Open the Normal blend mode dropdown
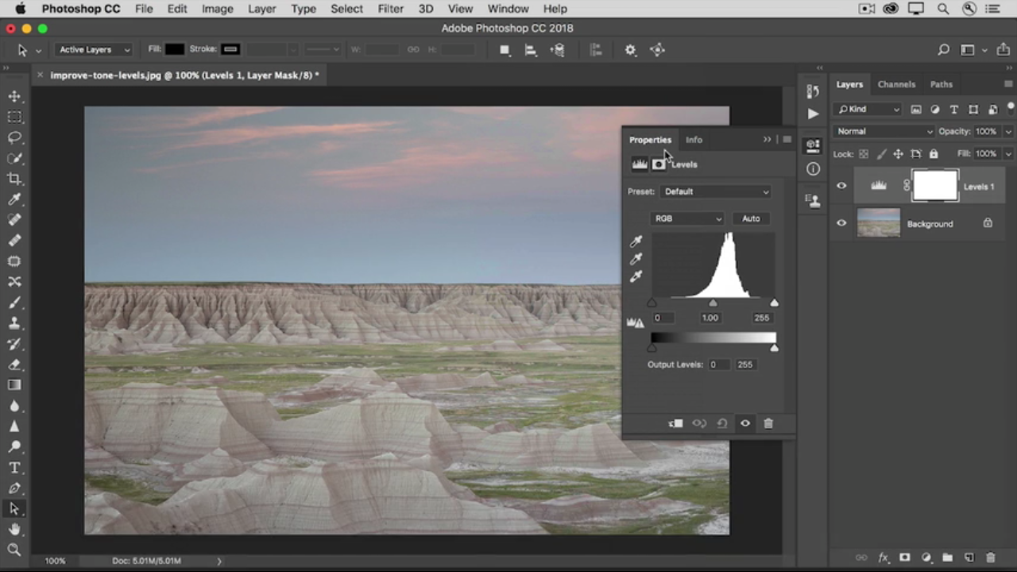Viewport: 1017px width, 572px height. (x=884, y=131)
